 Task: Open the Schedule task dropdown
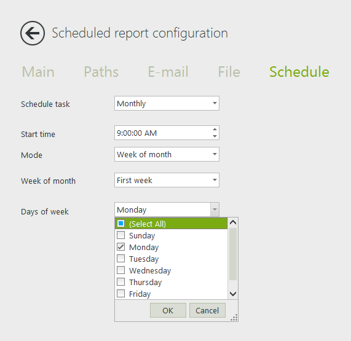[x=167, y=103]
